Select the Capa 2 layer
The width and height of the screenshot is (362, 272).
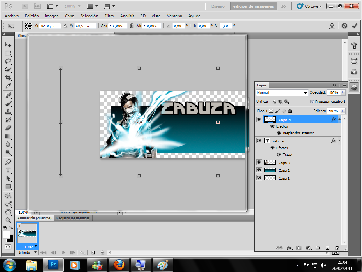pos(302,170)
